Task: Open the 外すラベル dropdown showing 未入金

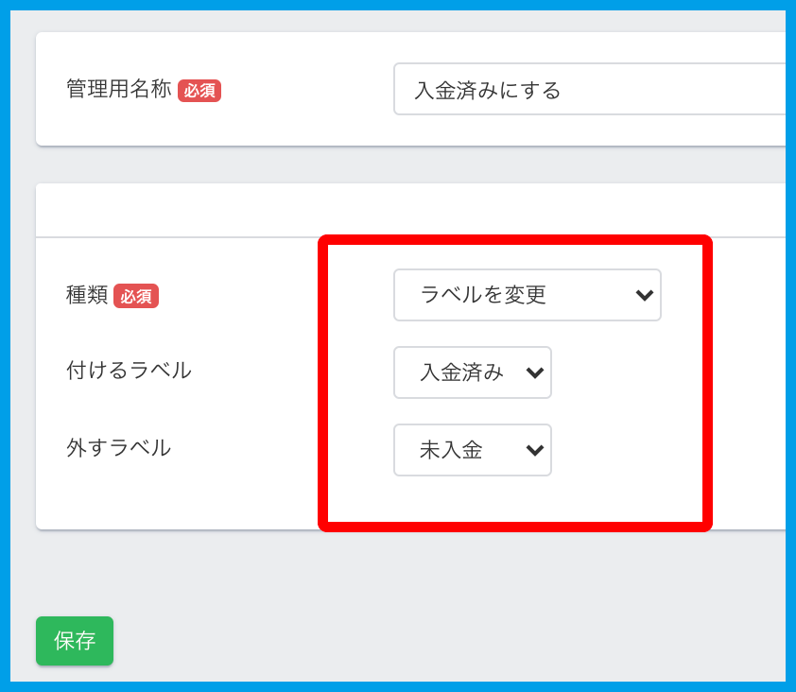Action: coord(472,450)
